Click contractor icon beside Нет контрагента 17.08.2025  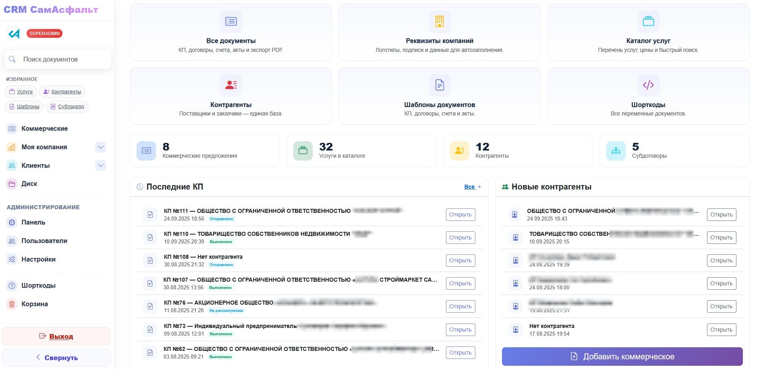point(515,330)
